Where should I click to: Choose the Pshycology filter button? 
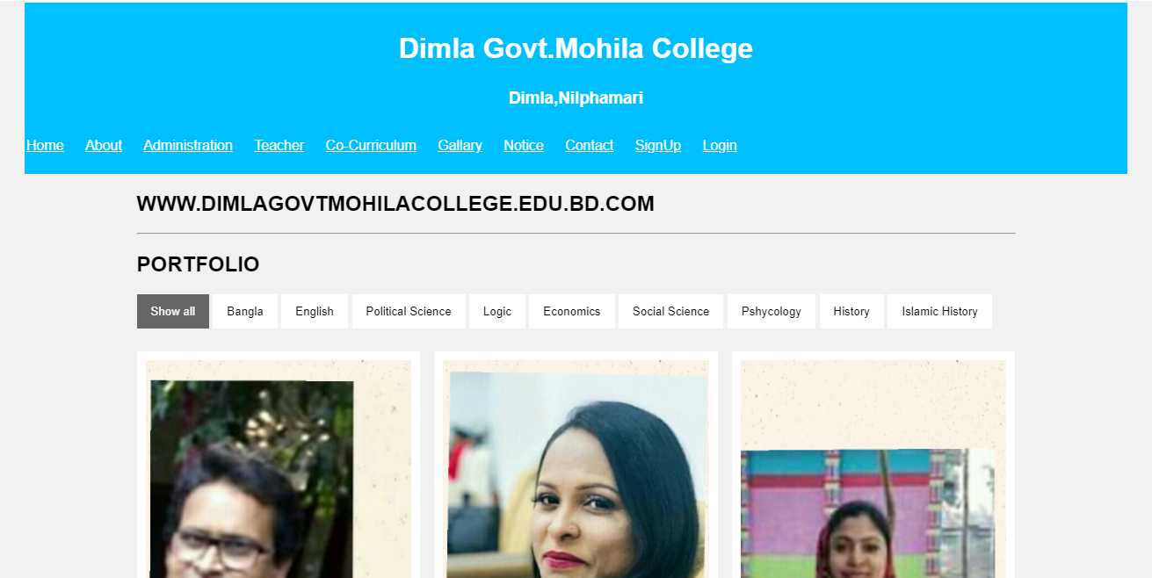(x=772, y=311)
